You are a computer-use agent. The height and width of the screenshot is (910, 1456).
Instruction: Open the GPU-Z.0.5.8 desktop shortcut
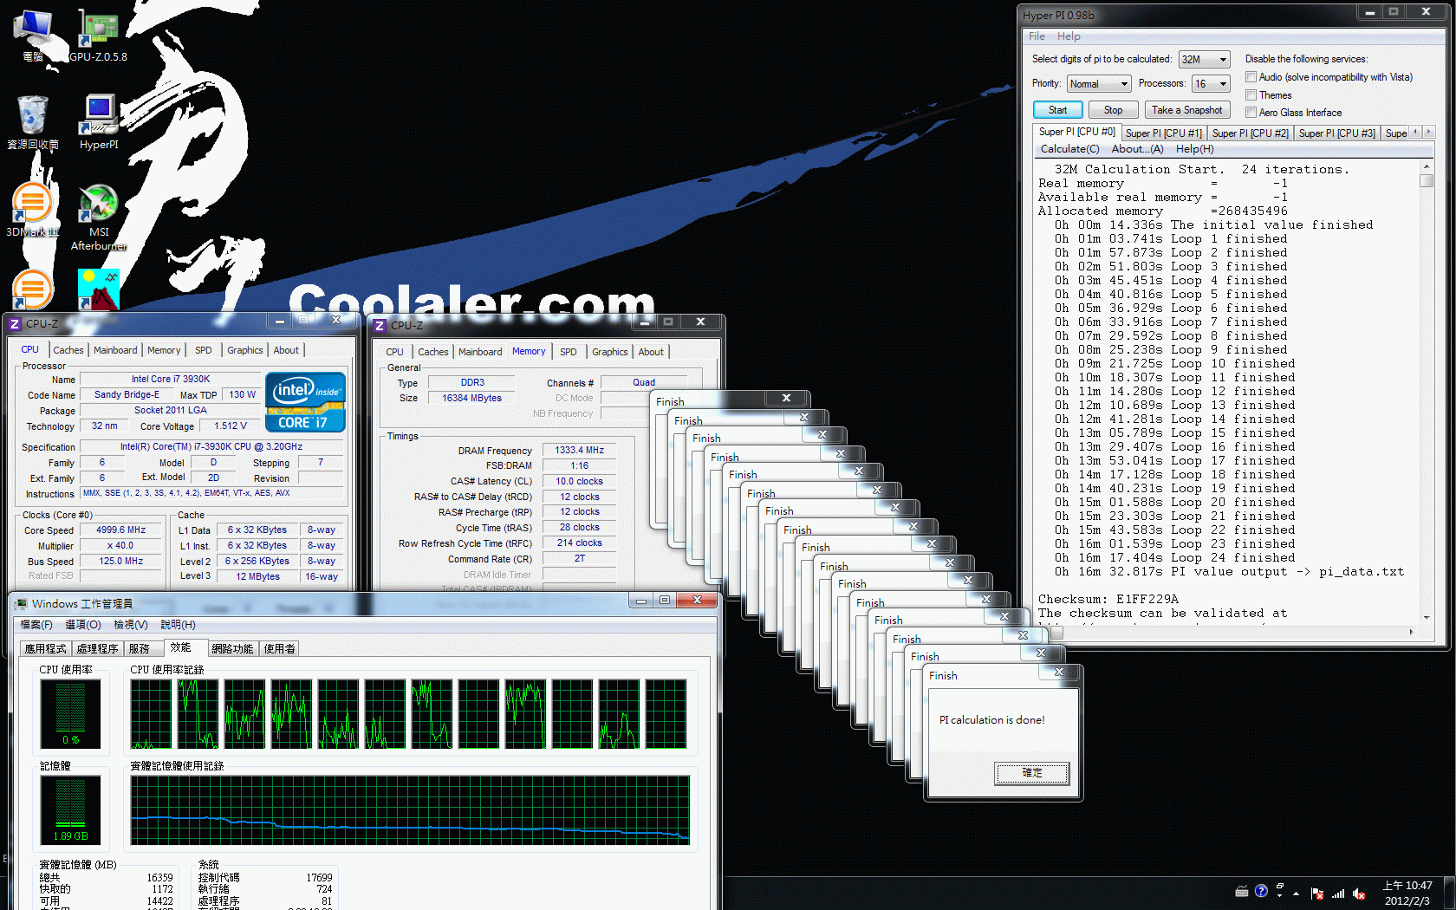coord(98,35)
